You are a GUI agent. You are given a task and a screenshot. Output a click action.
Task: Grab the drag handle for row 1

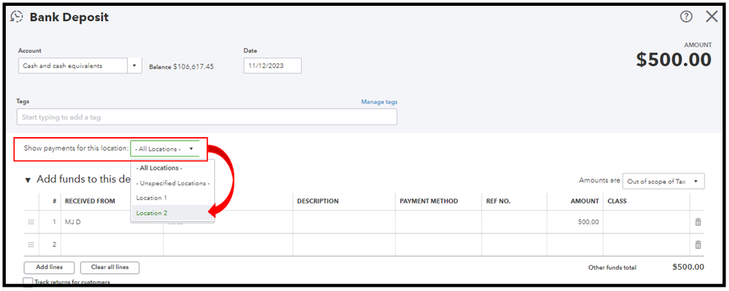(x=31, y=222)
